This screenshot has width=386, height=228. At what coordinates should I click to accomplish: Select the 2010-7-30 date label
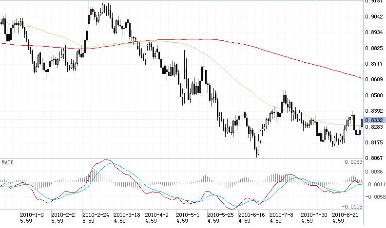click(x=314, y=215)
